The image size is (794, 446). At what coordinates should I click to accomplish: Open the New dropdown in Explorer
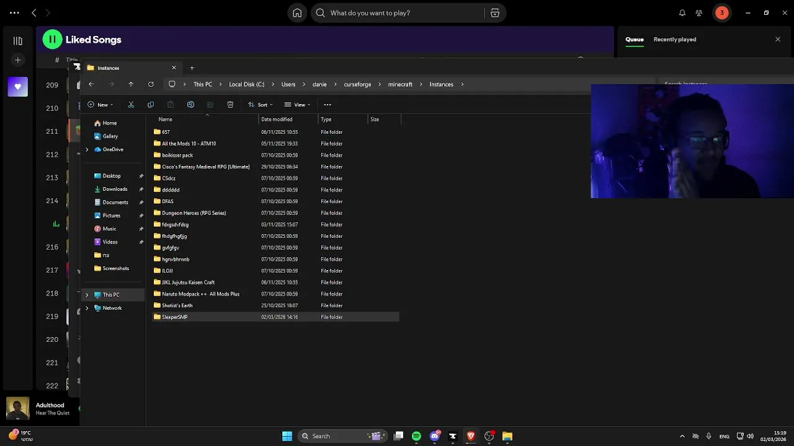tap(100, 105)
